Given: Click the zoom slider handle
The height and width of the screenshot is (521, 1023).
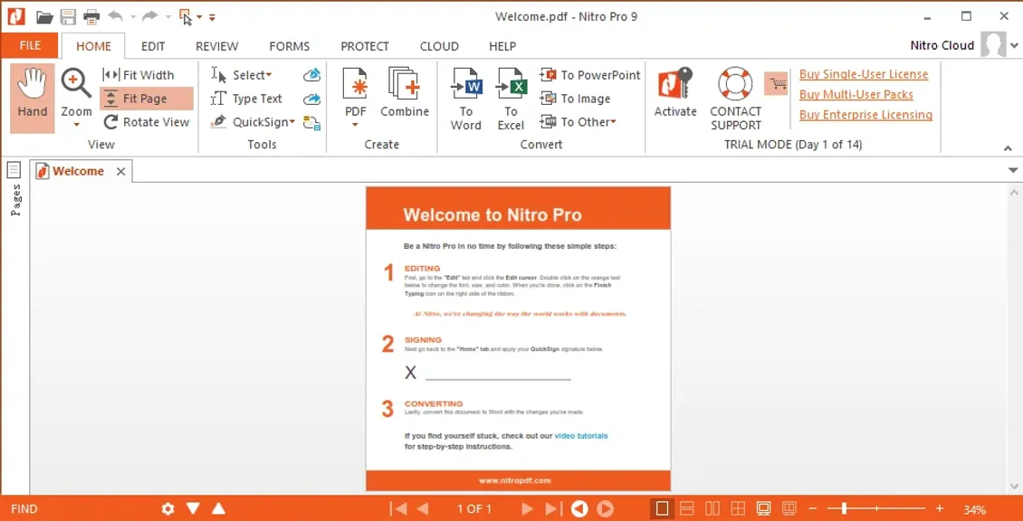Looking at the screenshot, I should click(845, 508).
